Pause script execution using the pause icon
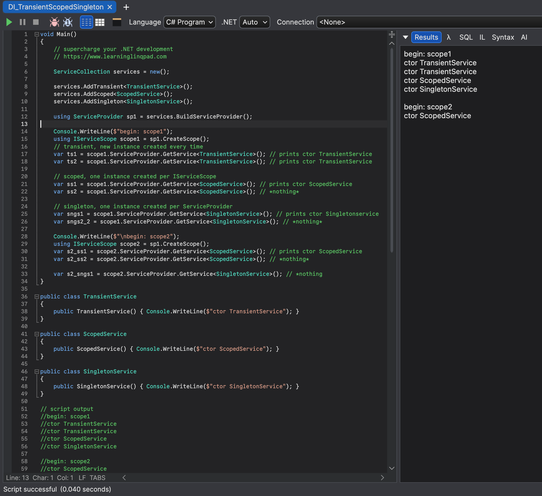Viewport: 542px width, 496px height. click(x=23, y=22)
